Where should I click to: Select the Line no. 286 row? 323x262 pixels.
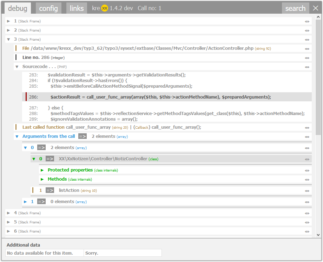tap(164, 58)
